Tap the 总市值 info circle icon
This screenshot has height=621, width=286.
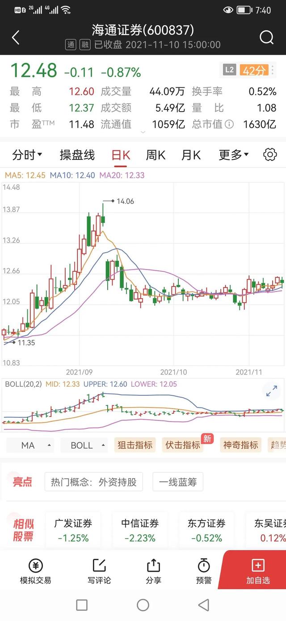point(229,124)
